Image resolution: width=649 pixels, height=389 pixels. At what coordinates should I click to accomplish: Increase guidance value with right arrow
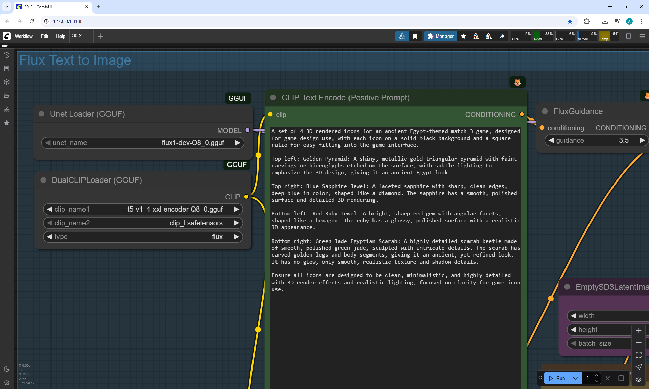coord(642,140)
